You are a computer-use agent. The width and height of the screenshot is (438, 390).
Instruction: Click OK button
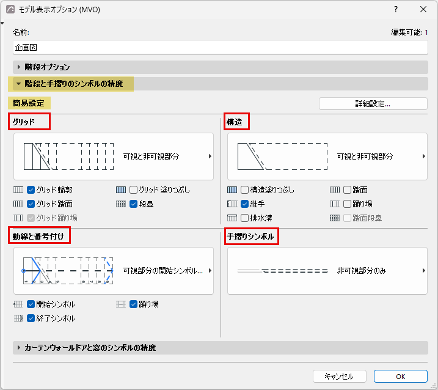(401, 377)
